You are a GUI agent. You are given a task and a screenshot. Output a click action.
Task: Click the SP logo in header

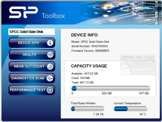pyautogui.click(x=24, y=12)
